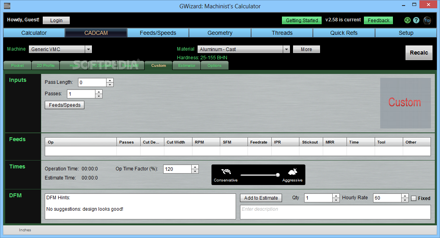The height and width of the screenshot is (238, 440).
Task: Open the Feeds/Speeds main tab
Action: coord(158,33)
